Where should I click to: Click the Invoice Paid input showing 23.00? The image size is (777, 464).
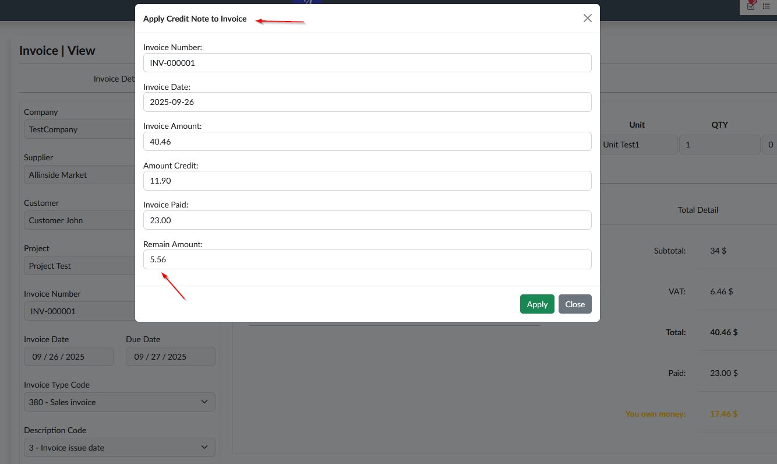pyautogui.click(x=367, y=220)
